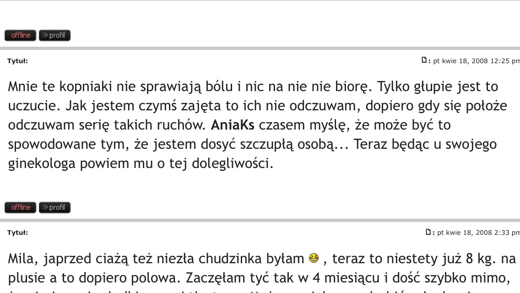
Task: Click the page icon beside the 2:33 pm timestamp
Action: click(428, 232)
